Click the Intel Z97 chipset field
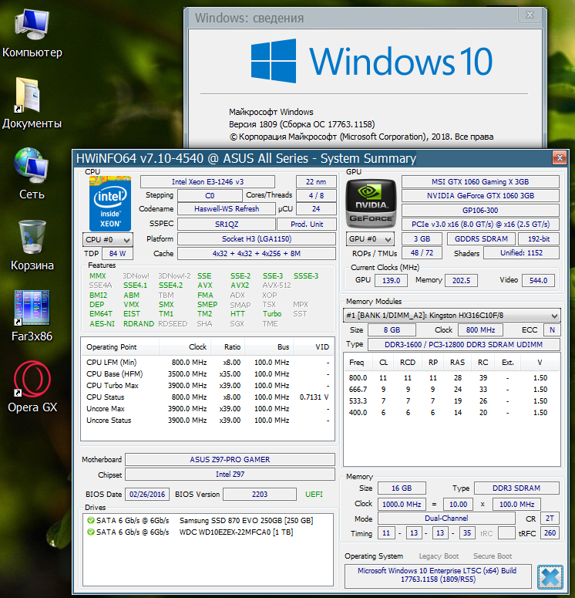Image resolution: width=575 pixels, height=598 pixels. [230, 475]
